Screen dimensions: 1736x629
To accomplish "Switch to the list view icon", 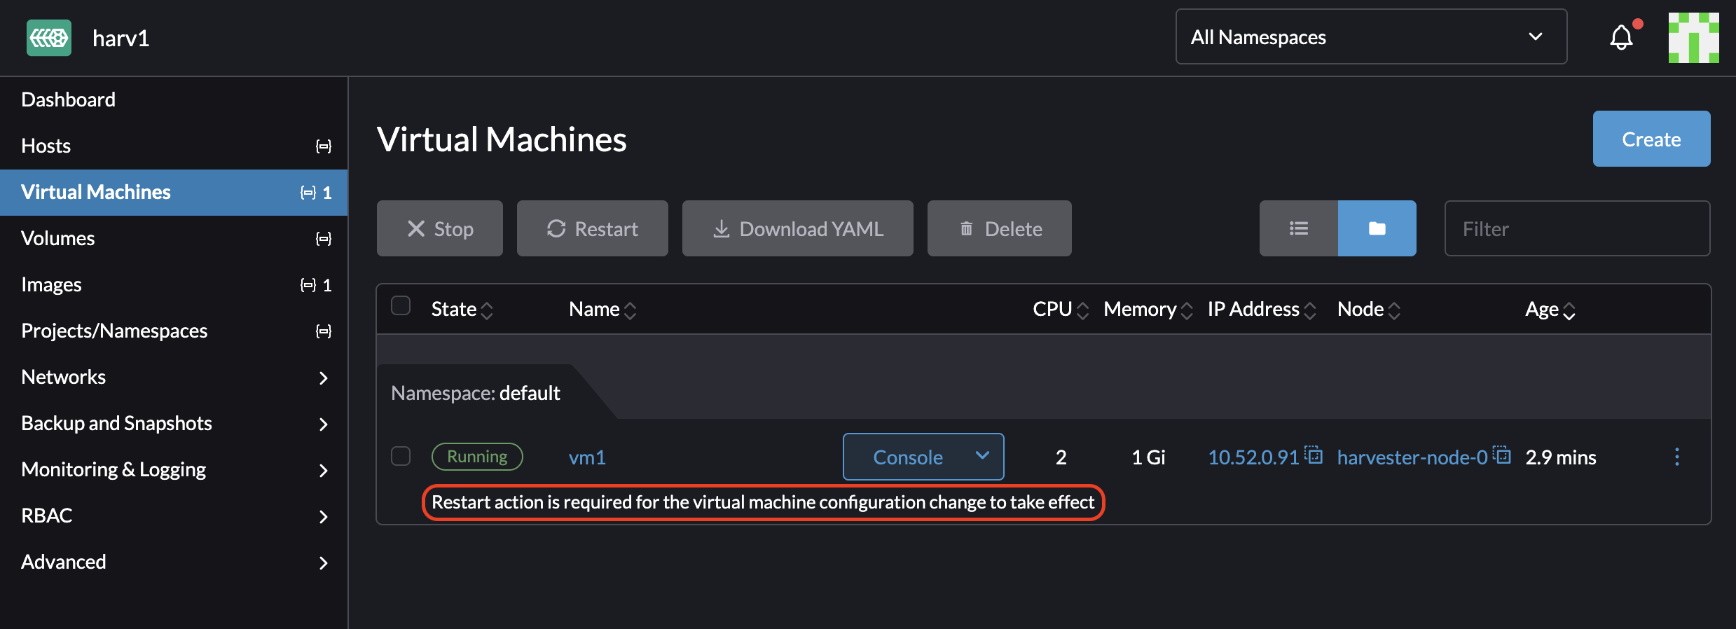I will [x=1299, y=228].
